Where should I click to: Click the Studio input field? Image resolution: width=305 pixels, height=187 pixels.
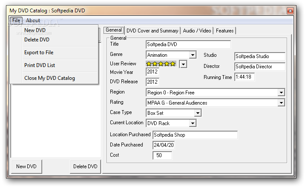(x=260, y=56)
